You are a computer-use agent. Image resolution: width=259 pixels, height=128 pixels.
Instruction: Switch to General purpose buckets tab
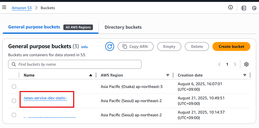pos(34,27)
